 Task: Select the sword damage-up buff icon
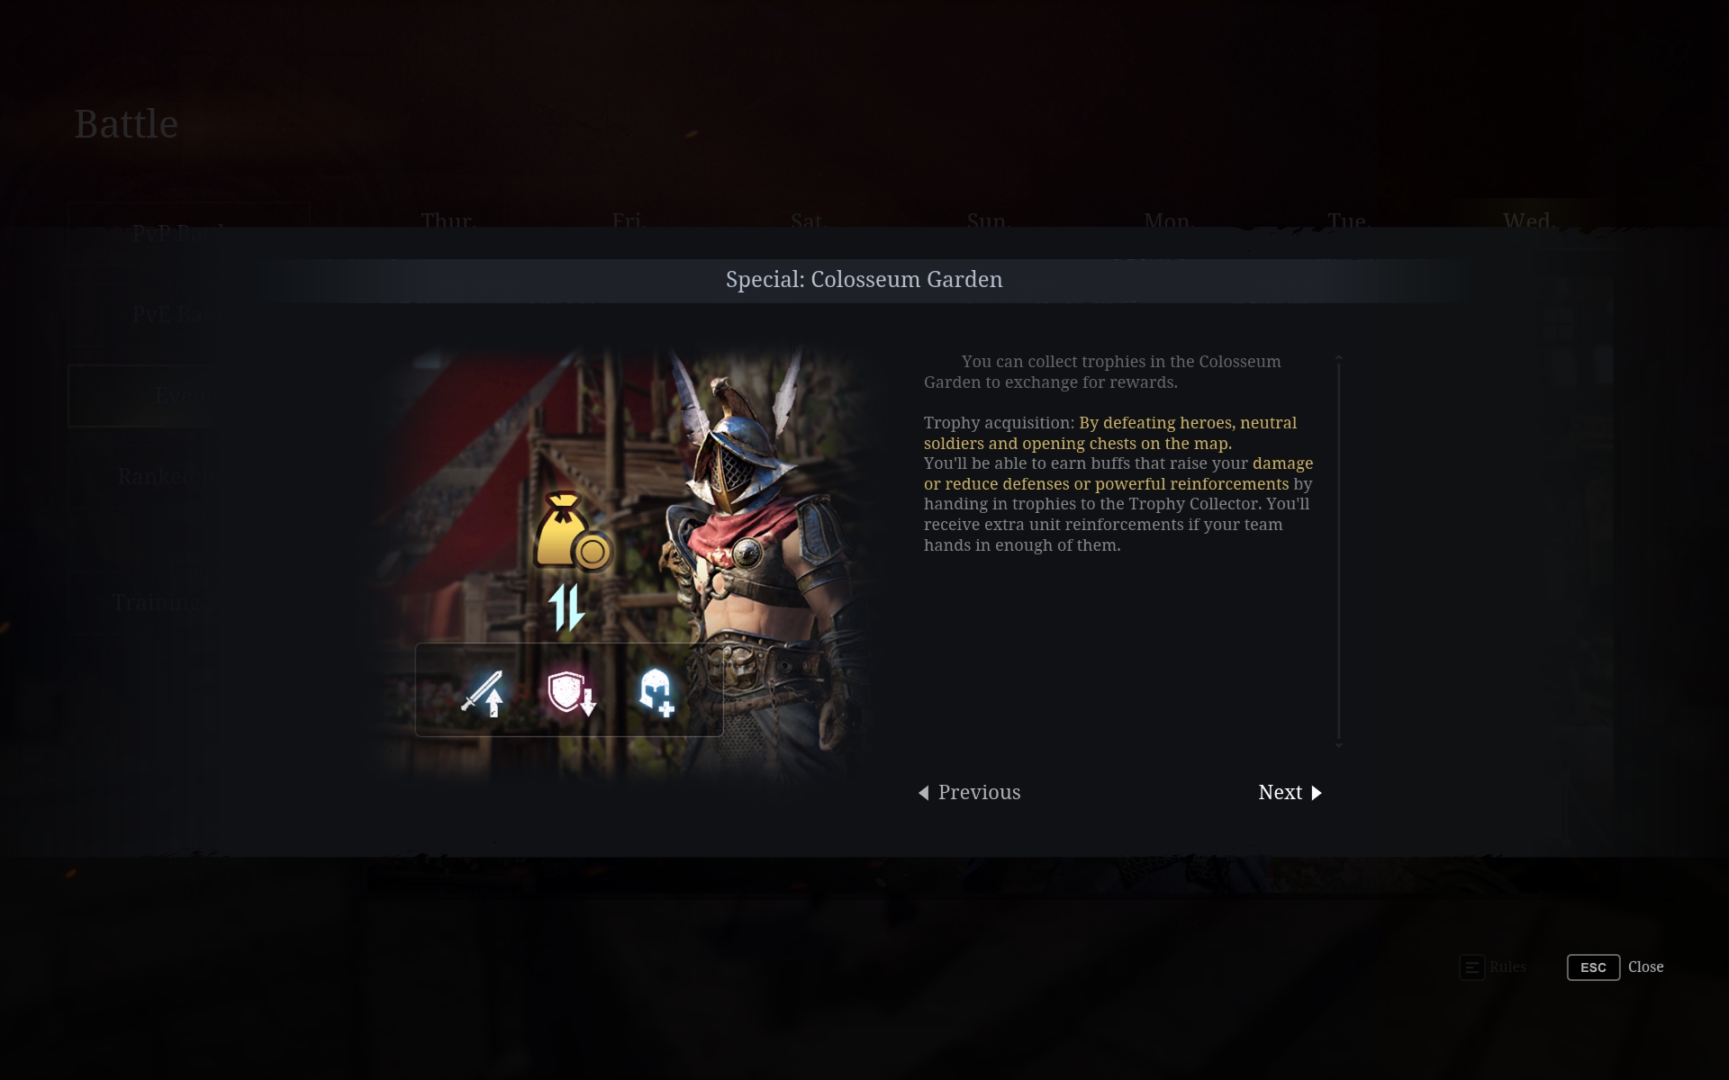click(x=483, y=692)
